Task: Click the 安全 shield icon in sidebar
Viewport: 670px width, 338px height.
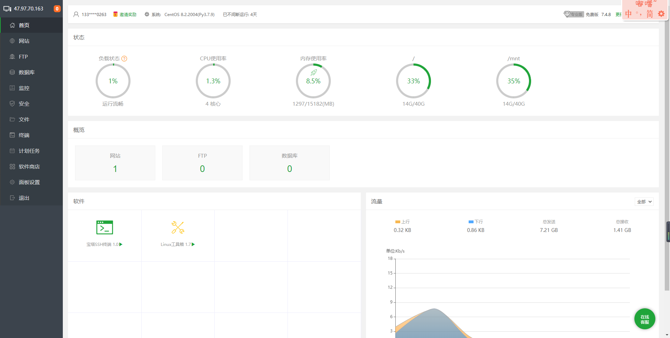Action: (13, 104)
